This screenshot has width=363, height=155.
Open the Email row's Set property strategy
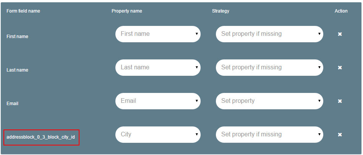point(269,101)
